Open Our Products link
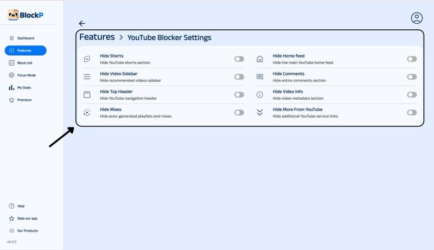This screenshot has width=434, height=250. tap(28, 230)
